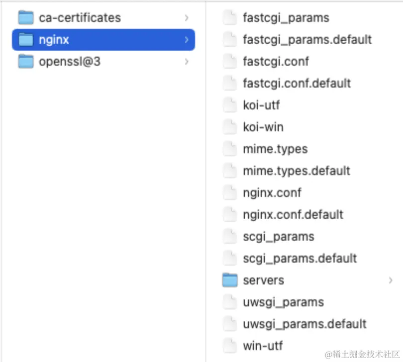Screen dimensions: 403x362
Task: Select the fastcgi.conf.default file name
Action: coord(297,84)
